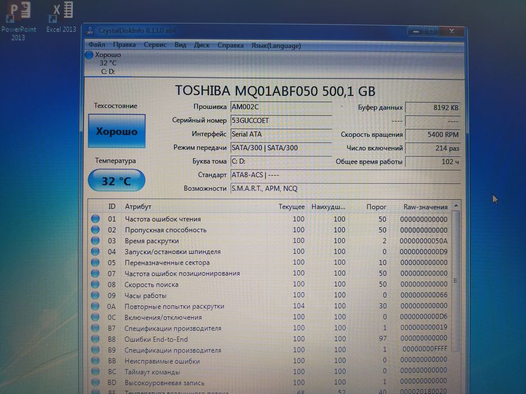
Task: Click status orb for attribute BC row
Action: (x=95, y=371)
